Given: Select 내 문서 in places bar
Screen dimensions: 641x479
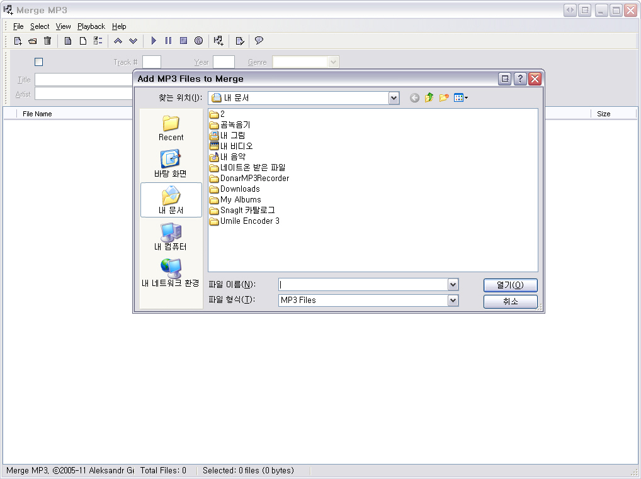Looking at the screenshot, I should click(x=171, y=200).
